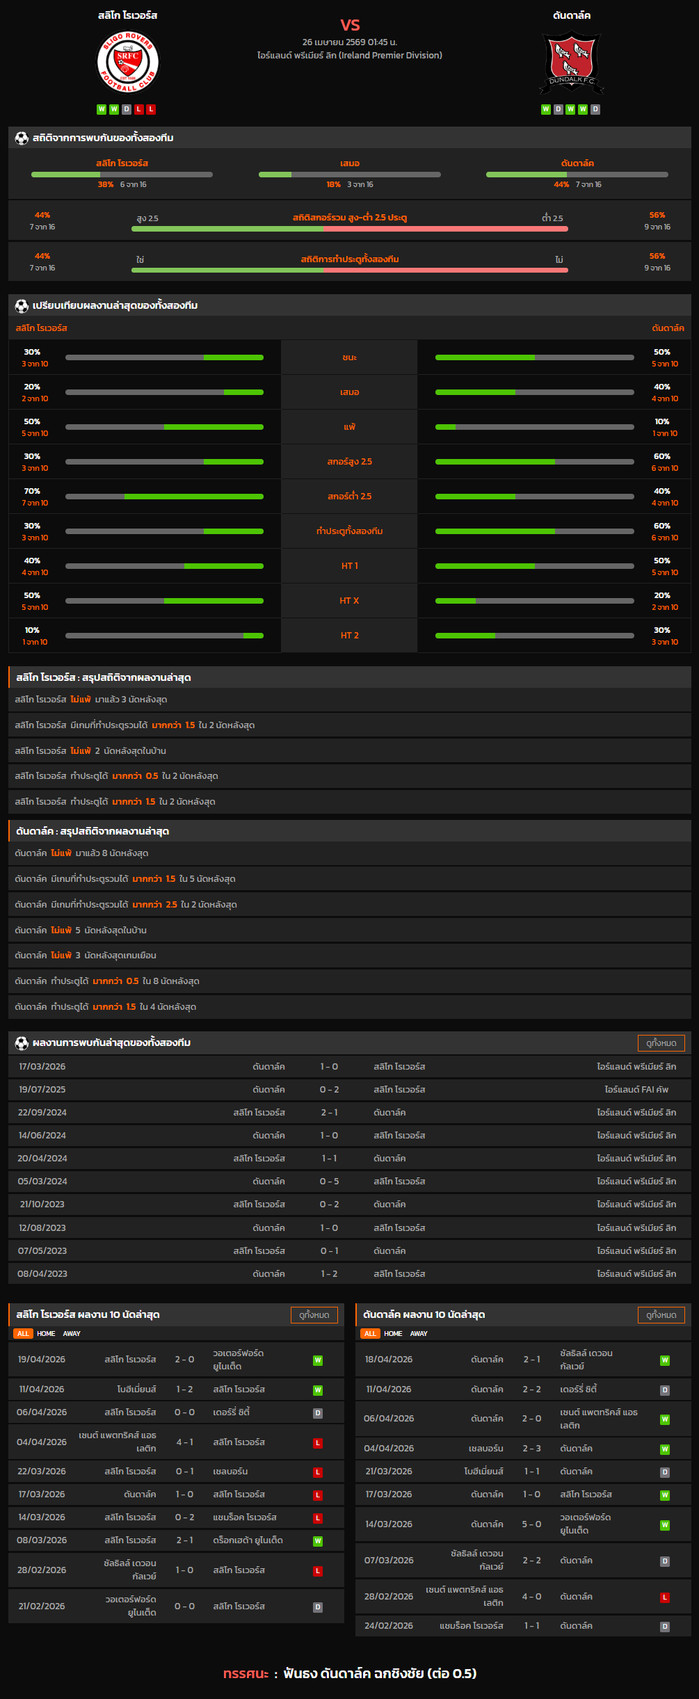Click the Dundalk FC club crest

tap(571, 63)
